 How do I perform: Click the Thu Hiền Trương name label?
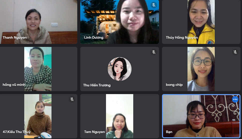coord(97,85)
